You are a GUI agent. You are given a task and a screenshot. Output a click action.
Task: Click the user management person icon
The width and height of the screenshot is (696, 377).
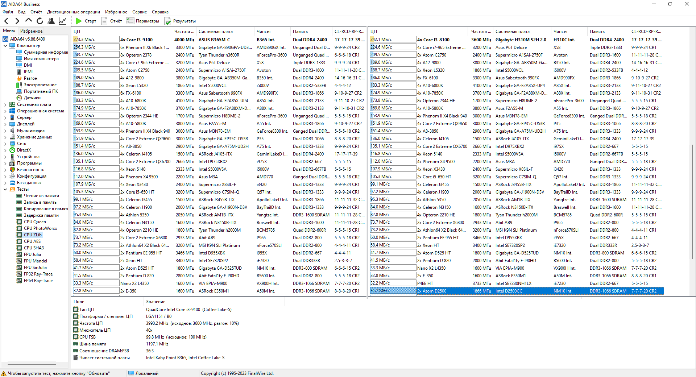pos(51,21)
